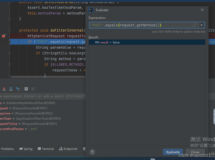The height and width of the screenshot is (160, 215).
Task: Open the Spring tool window tab
Action: coord(26,149)
